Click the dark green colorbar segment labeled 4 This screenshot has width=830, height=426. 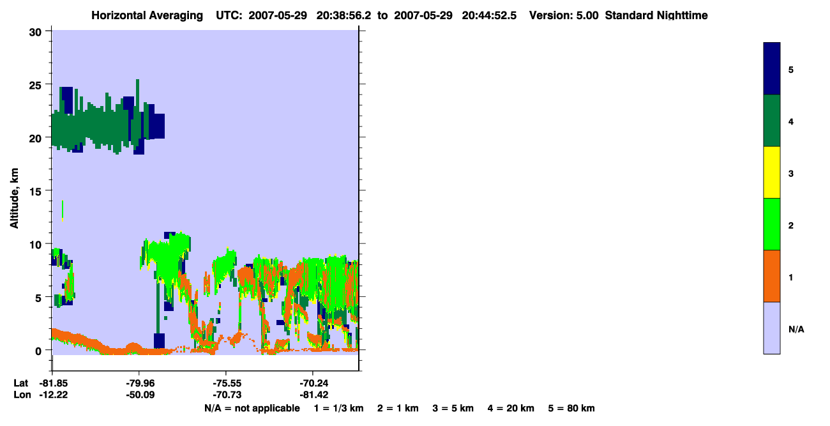tap(772, 121)
